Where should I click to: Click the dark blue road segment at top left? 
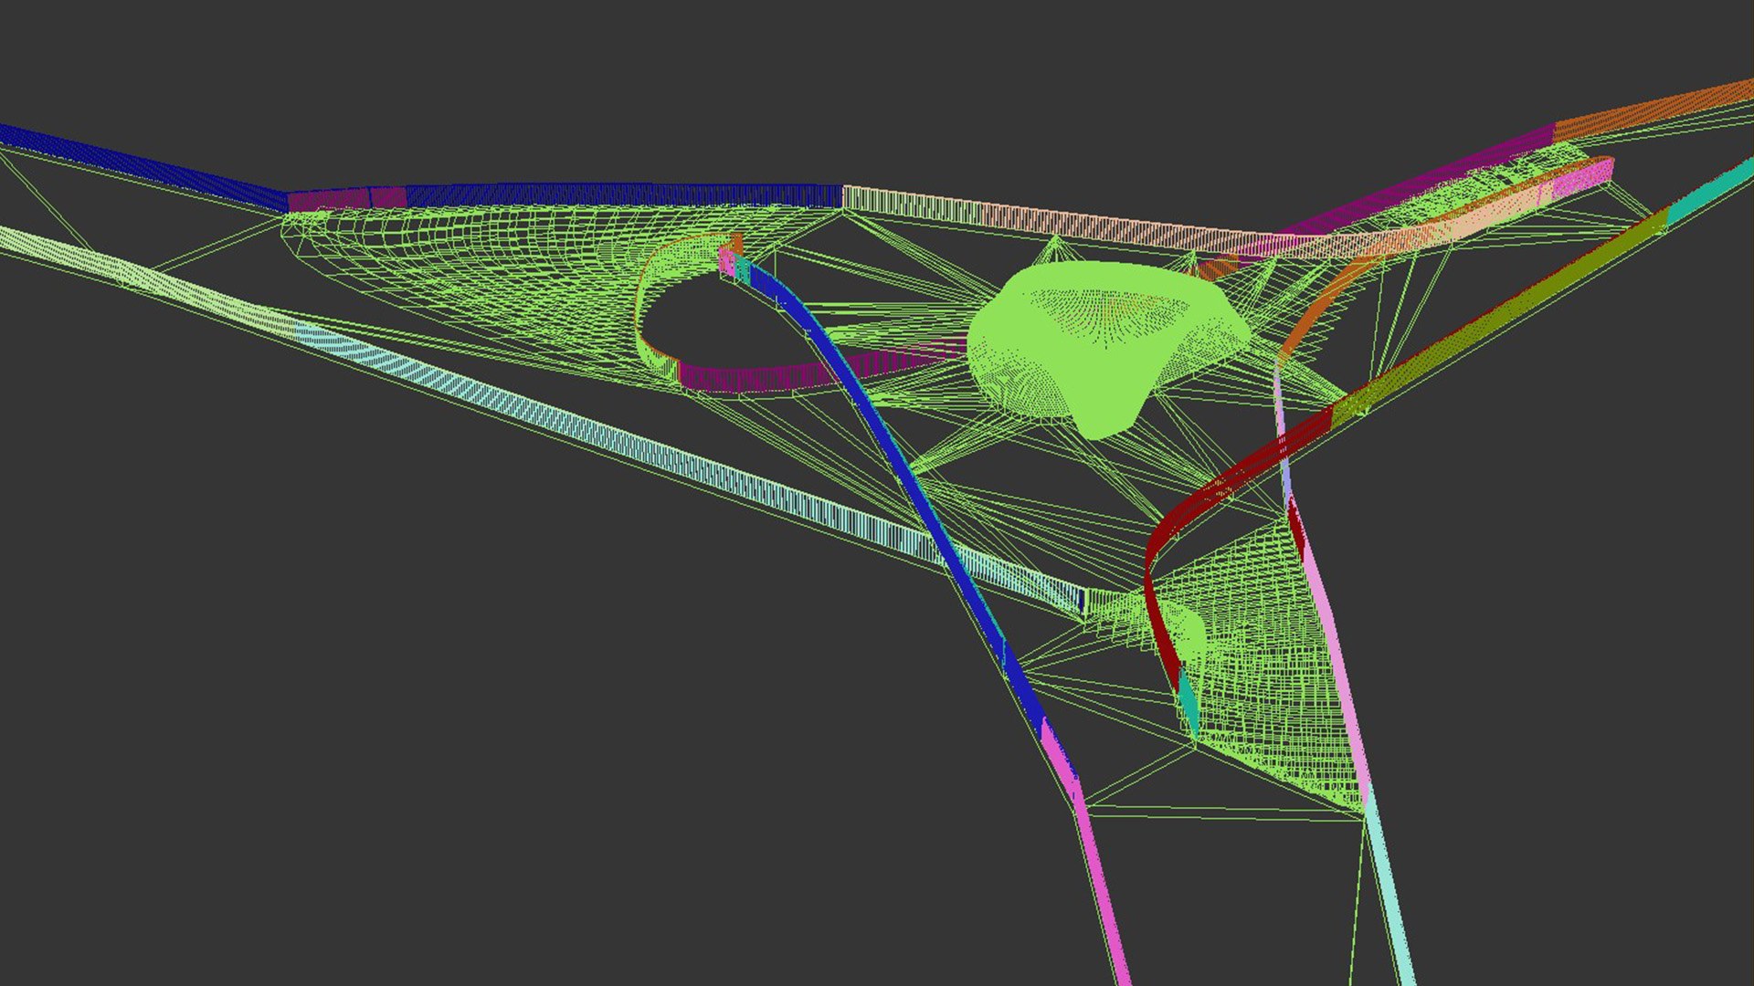[137, 164]
